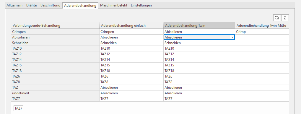Switch to the Allgemein tab
Viewport: 301px width, 114px height.
[x=14, y=5]
